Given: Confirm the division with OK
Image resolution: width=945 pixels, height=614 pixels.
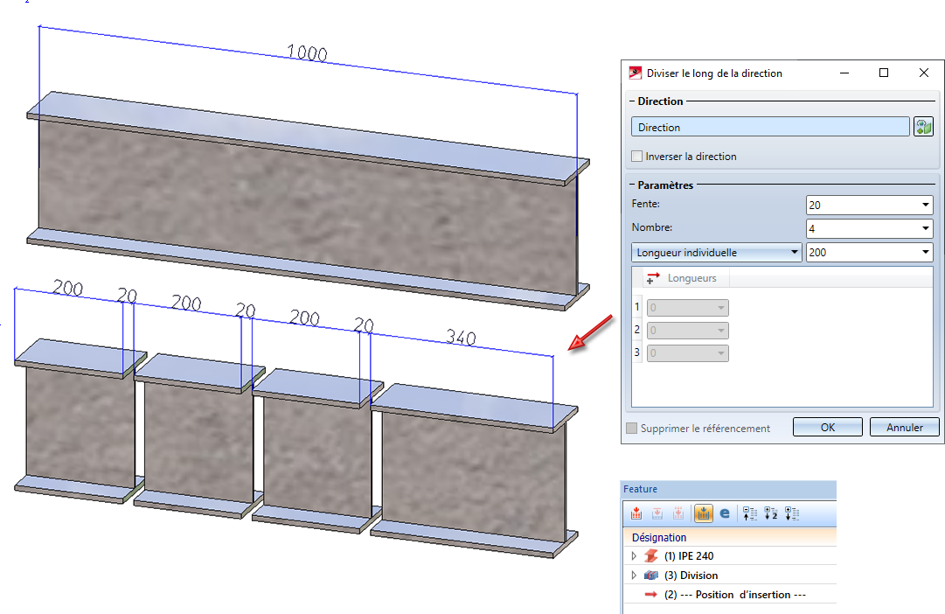Looking at the screenshot, I should click(x=828, y=427).
